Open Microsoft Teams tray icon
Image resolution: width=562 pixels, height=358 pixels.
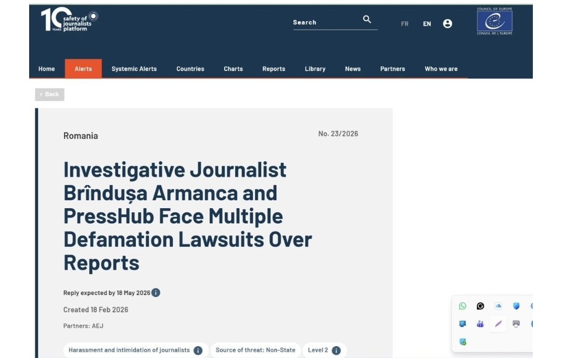click(x=480, y=324)
